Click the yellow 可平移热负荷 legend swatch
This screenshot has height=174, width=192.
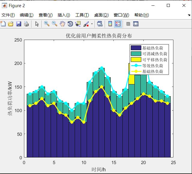point(136,60)
